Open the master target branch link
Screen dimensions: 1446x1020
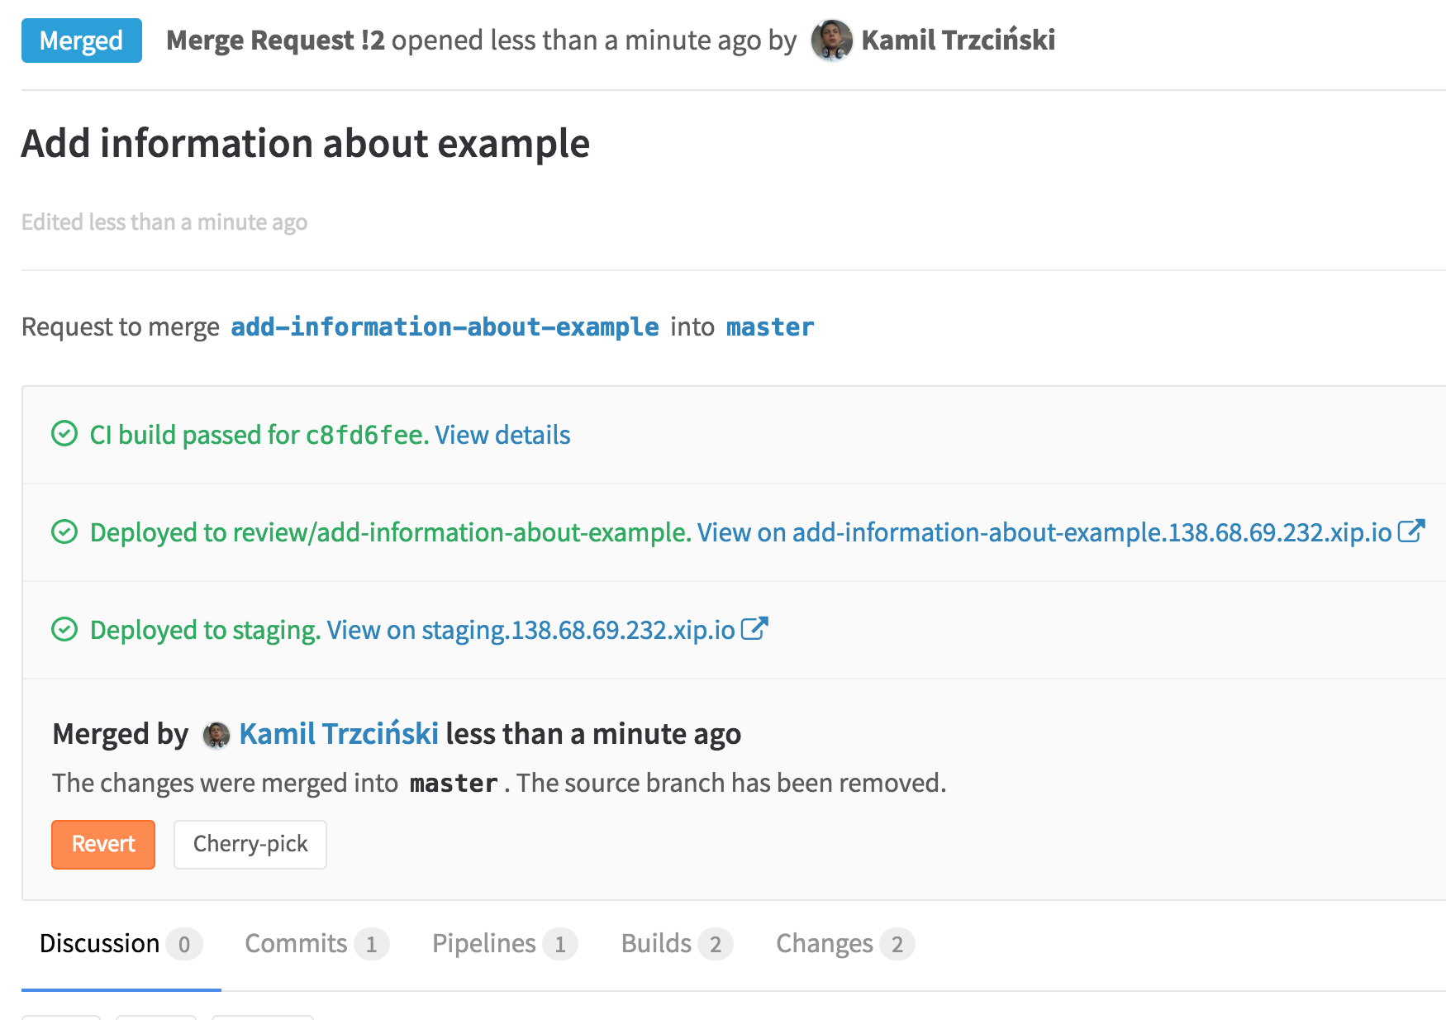(770, 327)
